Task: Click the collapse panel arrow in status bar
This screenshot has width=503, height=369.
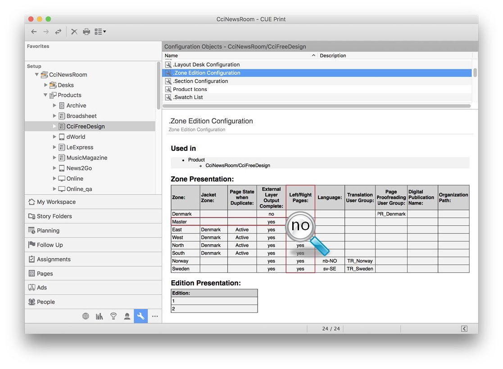Action: [x=464, y=328]
